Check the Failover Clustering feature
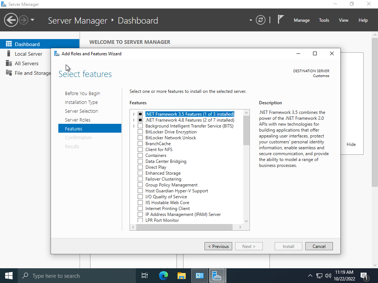This screenshot has height=283, width=378. pyautogui.click(x=140, y=179)
